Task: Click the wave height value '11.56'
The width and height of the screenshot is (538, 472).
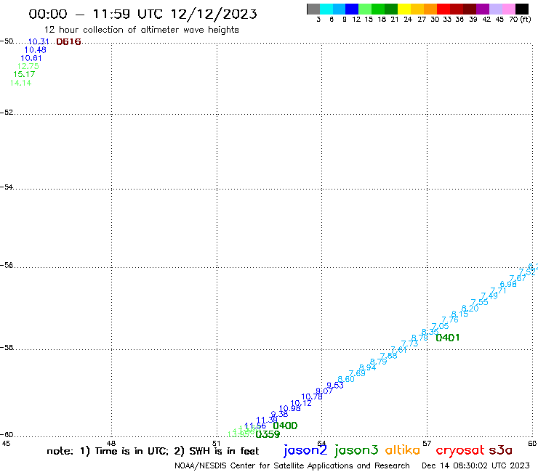Action: 255,426
